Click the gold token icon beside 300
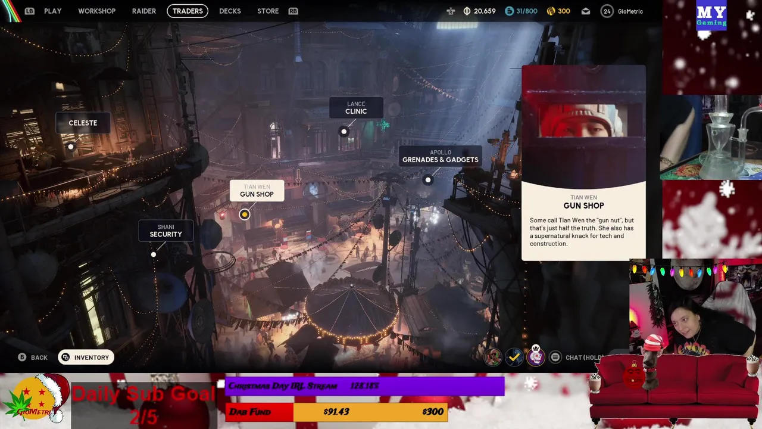762x429 pixels. click(551, 11)
